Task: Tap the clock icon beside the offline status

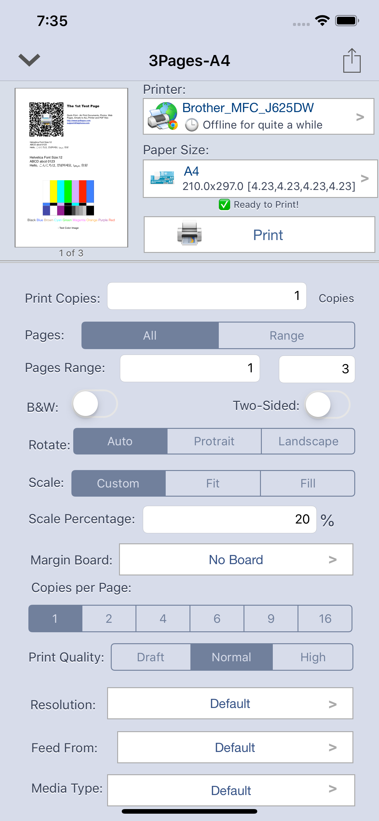Action: [x=192, y=125]
